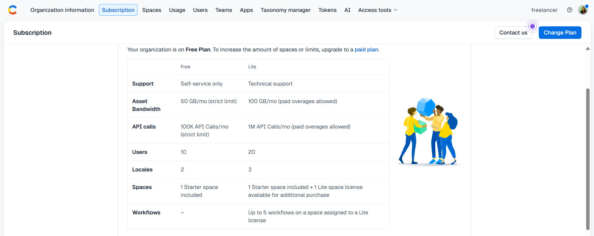The image size is (594, 236).
Task: Open the user avatar menu
Action: coord(583,10)
